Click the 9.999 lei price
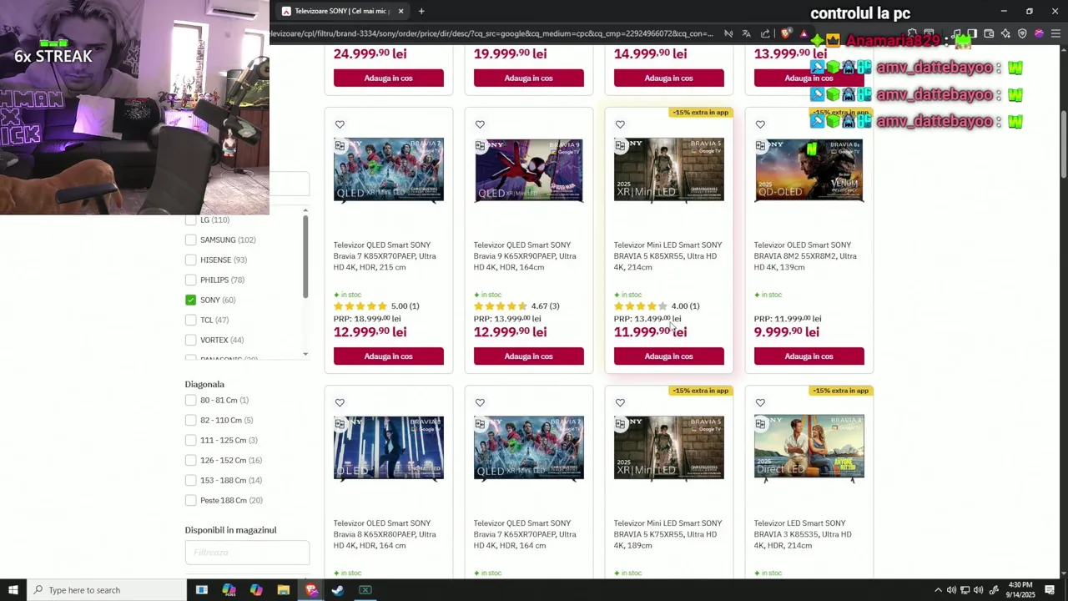Image resolution: width=1068 pixels, height=601 pixels. [787, 332]
